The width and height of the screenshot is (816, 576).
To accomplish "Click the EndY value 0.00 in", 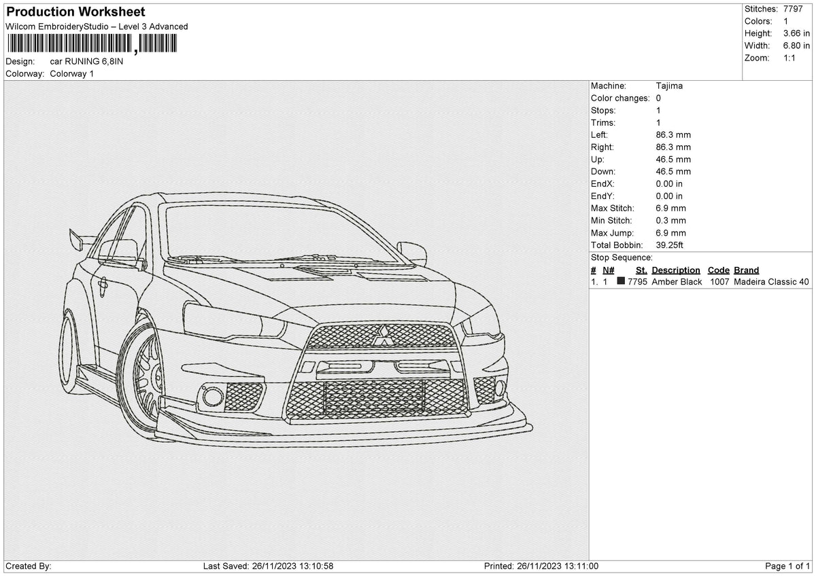I will (669, 196).
